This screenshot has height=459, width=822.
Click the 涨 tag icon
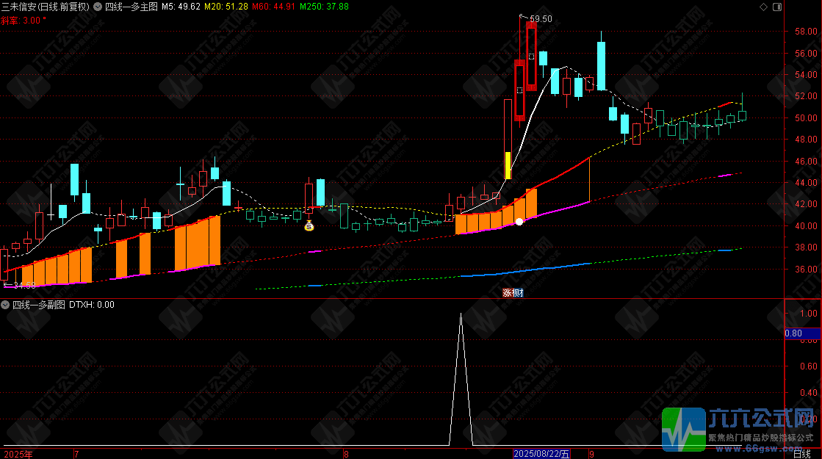click(507, 292)
